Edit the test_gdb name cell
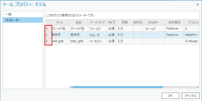 coord(79,41)
